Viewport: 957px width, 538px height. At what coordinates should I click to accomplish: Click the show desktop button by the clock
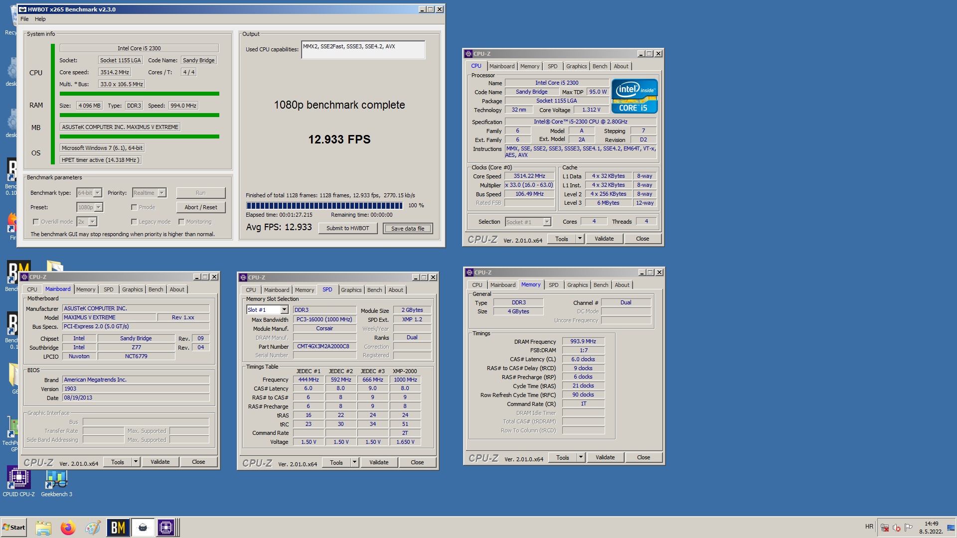pyautogui.click(x=952, y=528)
